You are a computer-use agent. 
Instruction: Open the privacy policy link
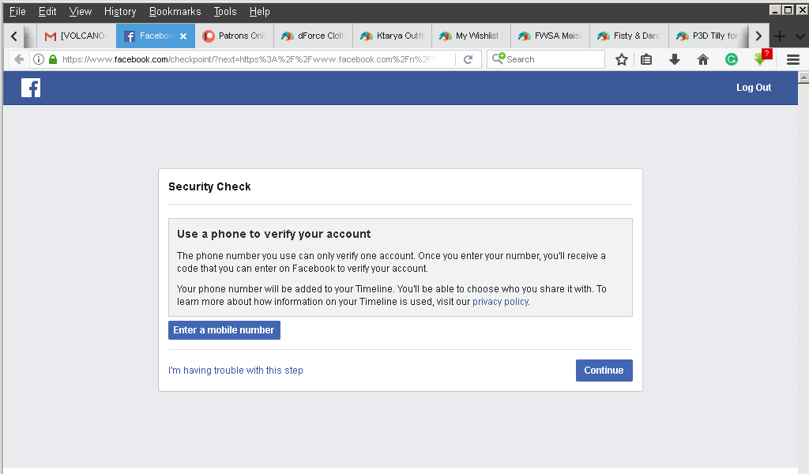tap(500, 302)
